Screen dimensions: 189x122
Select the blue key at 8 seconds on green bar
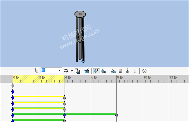[x=117, y=115]
